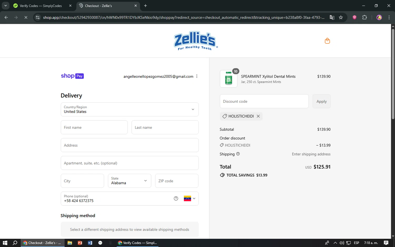Focus the City input
Image resolution: width=395 pixels, height=247 pixels.
[82, 181]
